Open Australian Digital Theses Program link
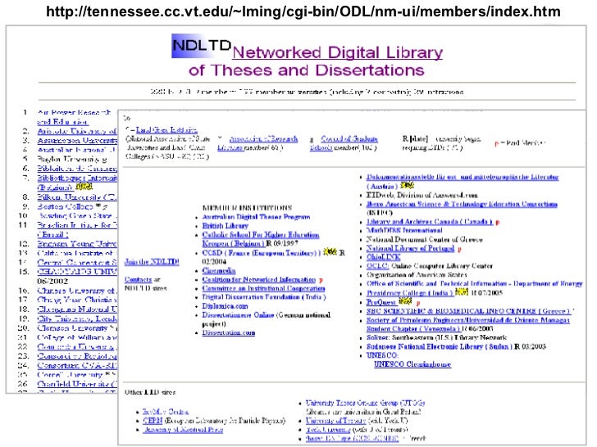The image size is (597, 447). 256,217
